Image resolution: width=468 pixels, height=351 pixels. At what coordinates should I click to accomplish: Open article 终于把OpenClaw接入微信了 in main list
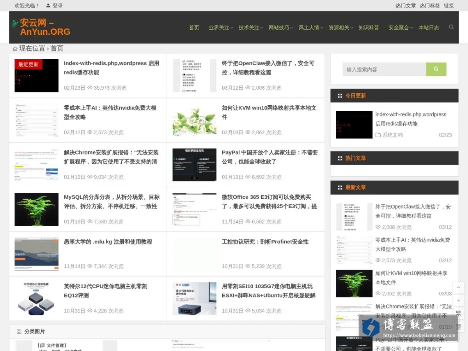point(268,68)
